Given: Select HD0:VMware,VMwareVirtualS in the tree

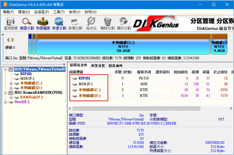Looking at the screenshot, I should point(40,69).
